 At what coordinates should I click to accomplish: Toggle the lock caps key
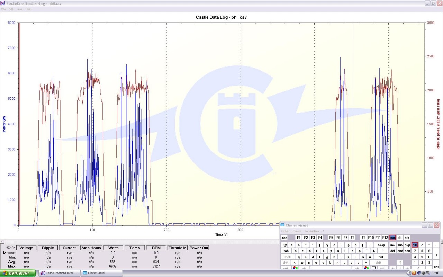[x=288, y=257]
